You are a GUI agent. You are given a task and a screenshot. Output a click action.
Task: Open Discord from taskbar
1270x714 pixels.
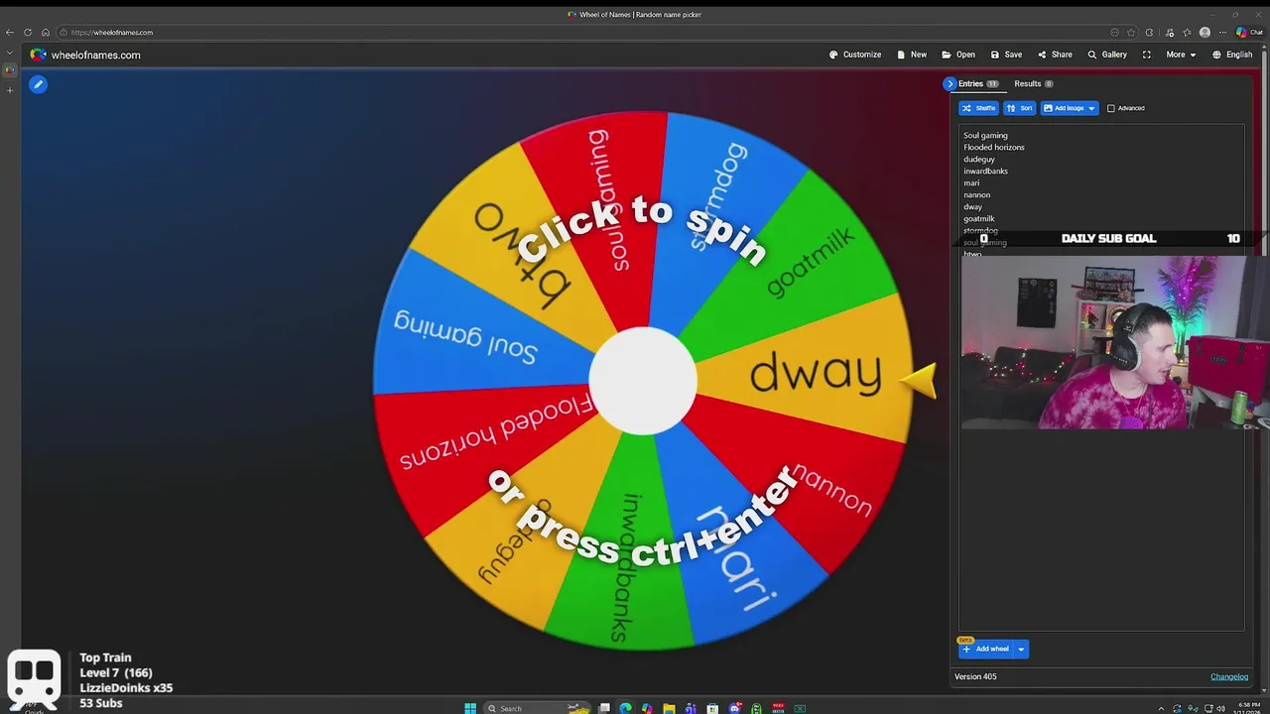734,708
